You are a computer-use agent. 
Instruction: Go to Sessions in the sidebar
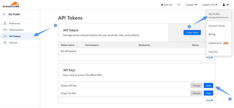(13, 43)
